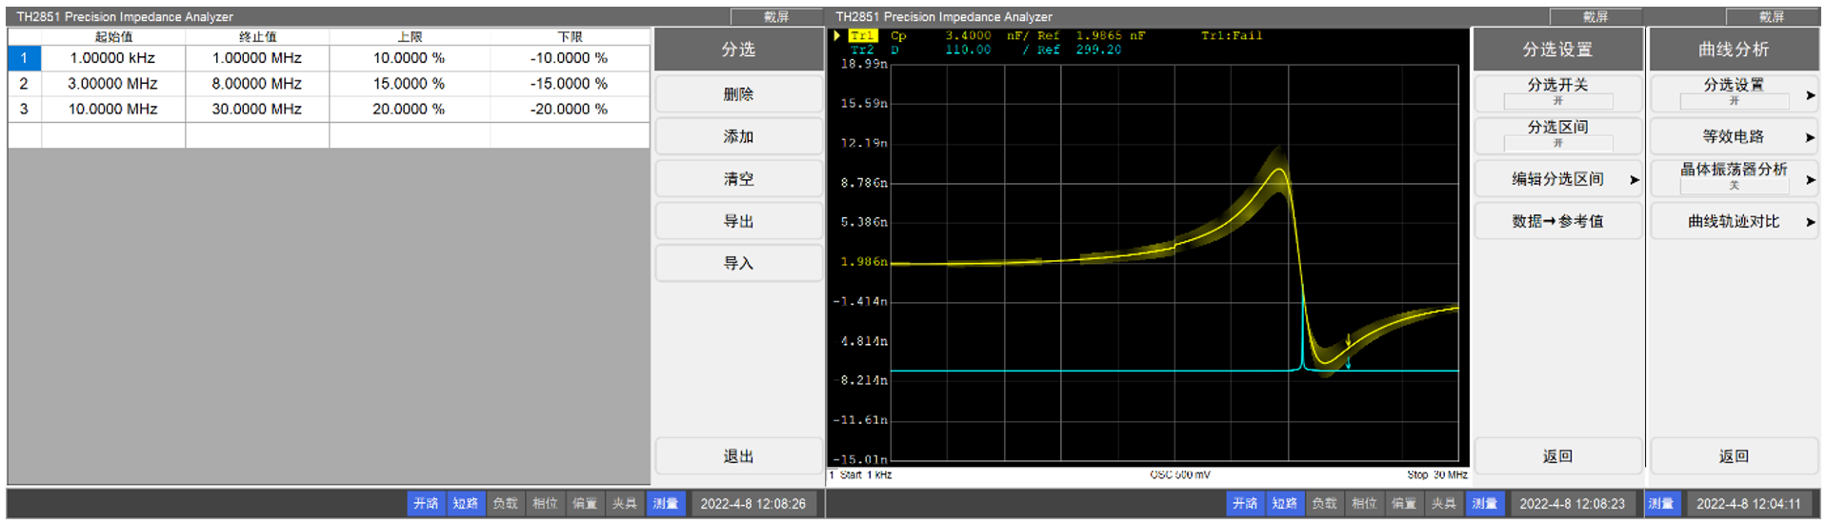
Task: Select the cyan Tr2 trace label
Action: (x=862, y=50)
